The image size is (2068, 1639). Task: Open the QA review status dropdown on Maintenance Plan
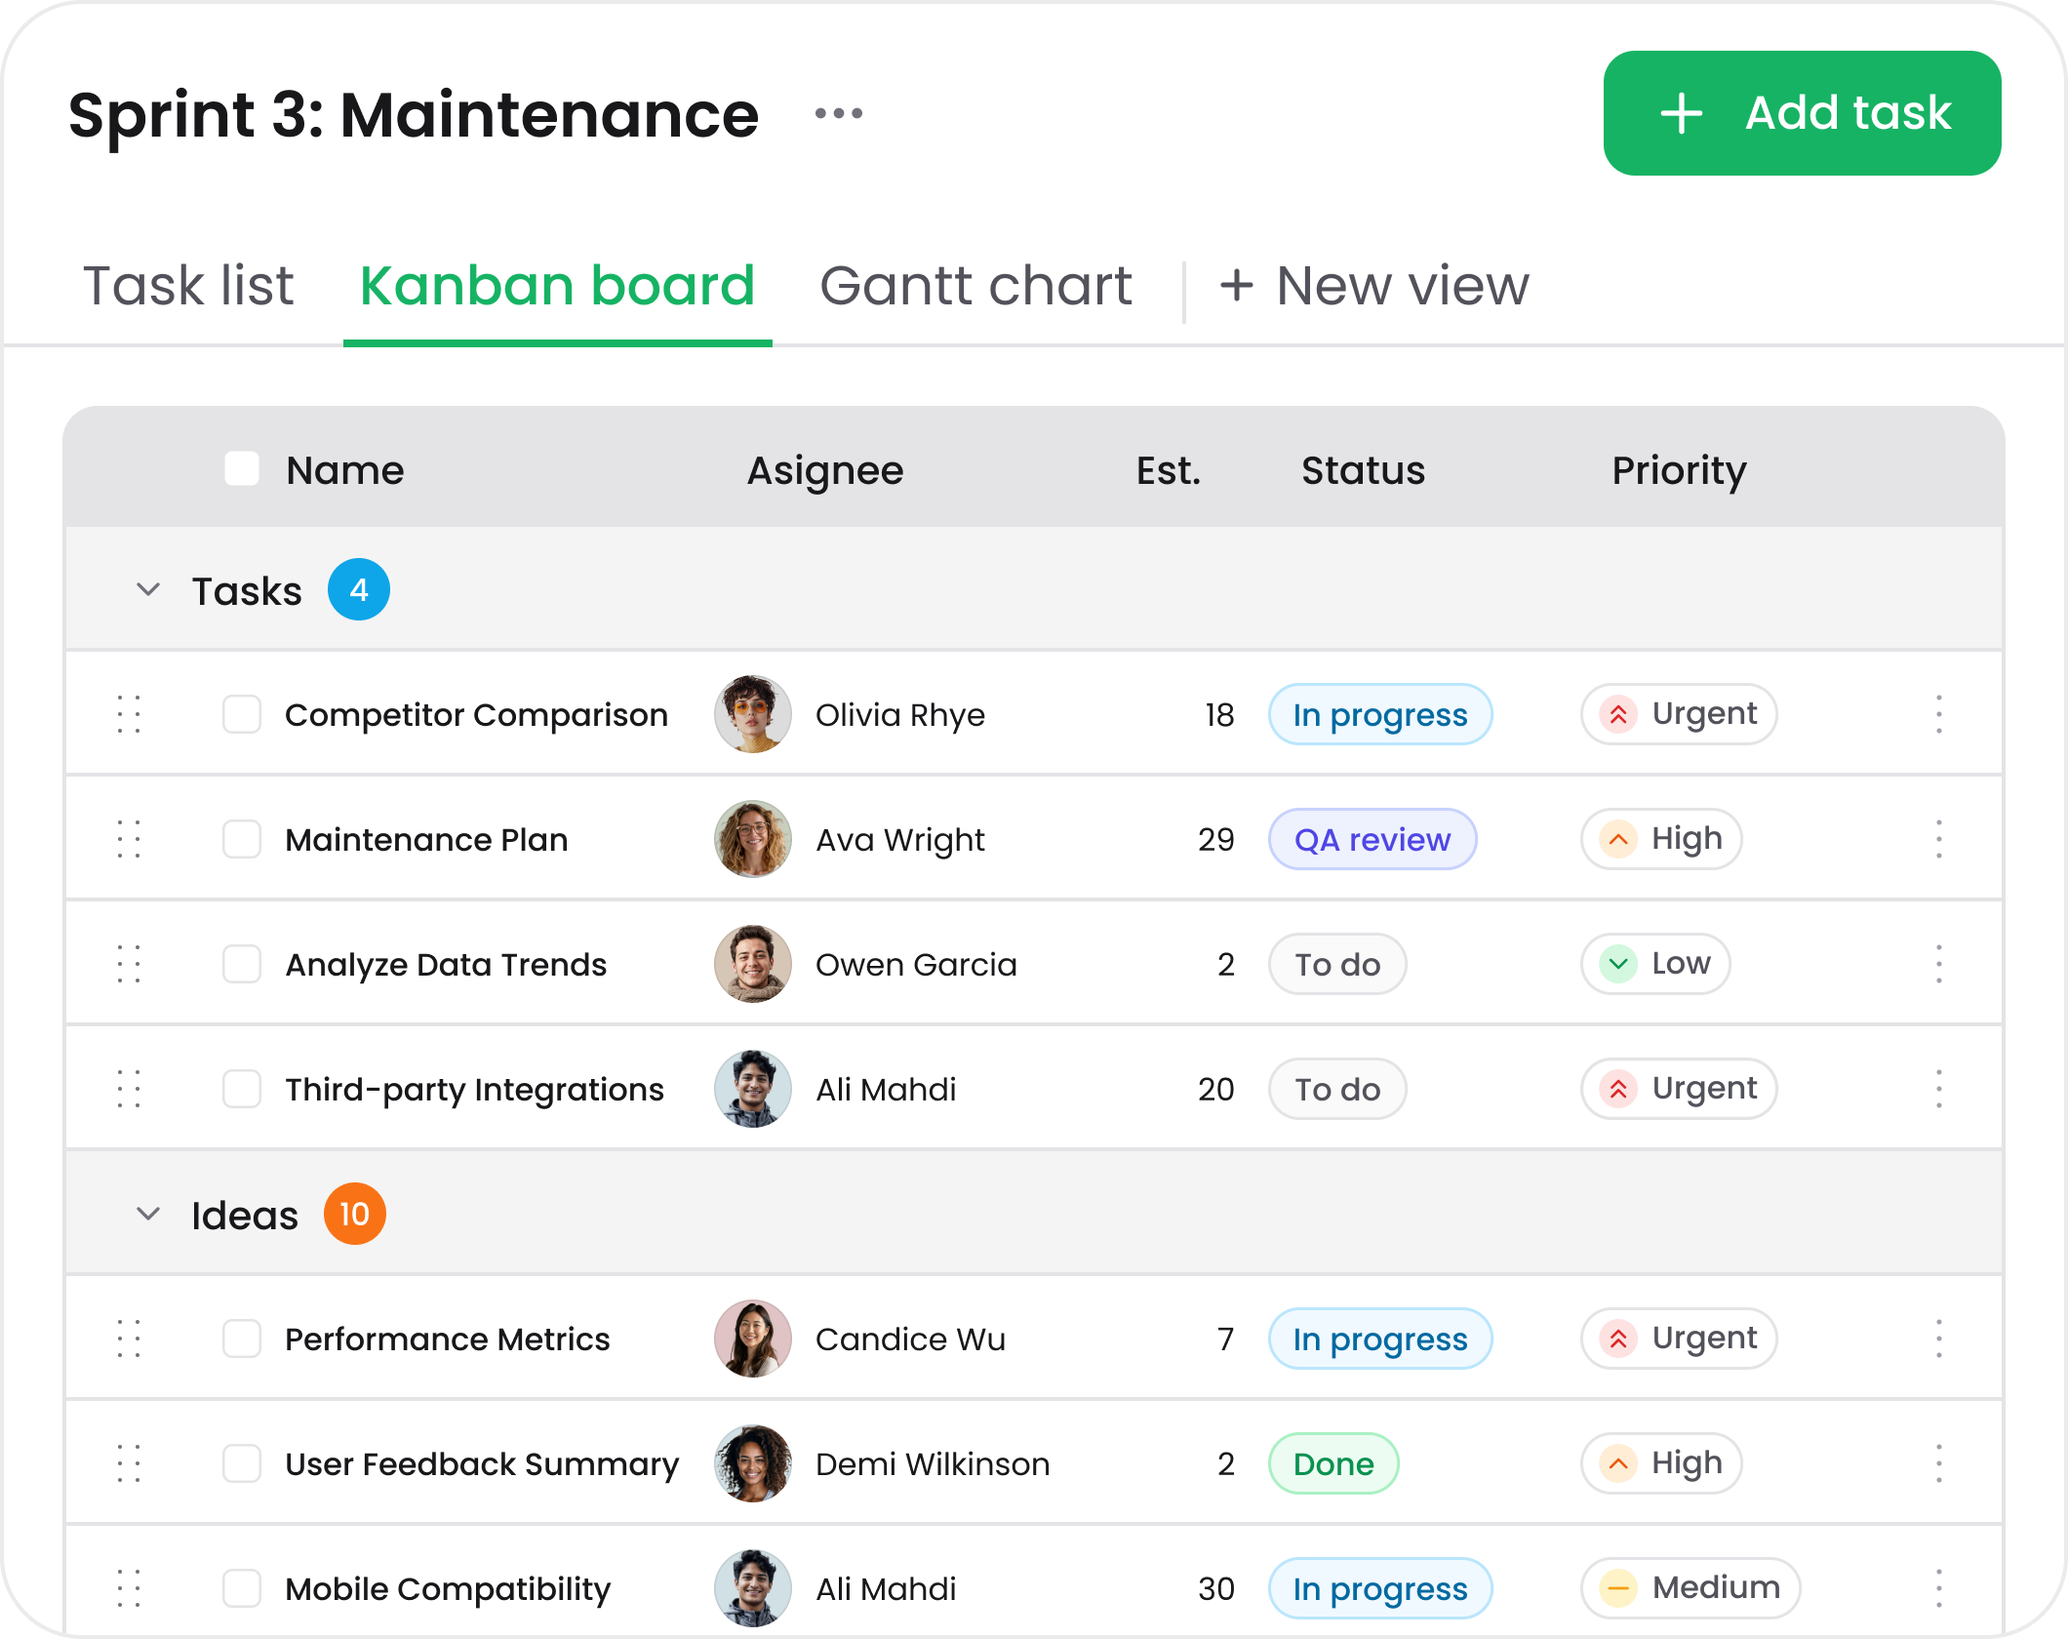tap(1372, 839)
